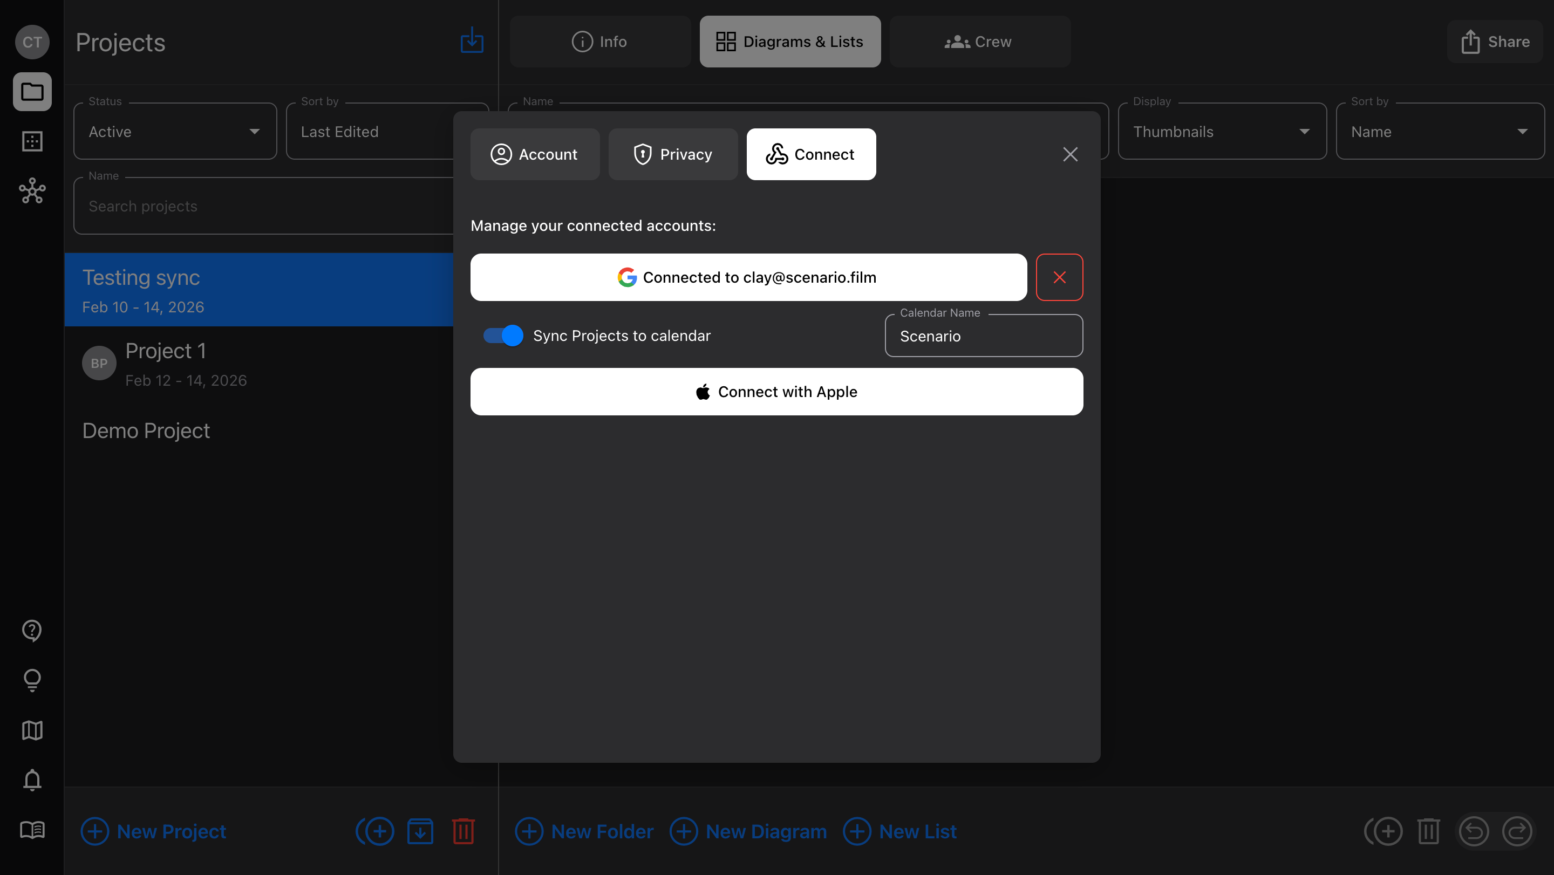Open the Status dropdown showing Active
The width and height of the screenshot is (1554, 875).
(x=175, y=132)
